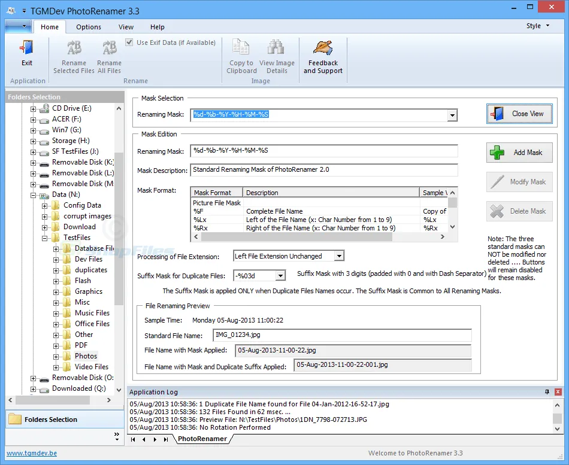Click folder tree scroll down arrow

click(x=119, y=390)
